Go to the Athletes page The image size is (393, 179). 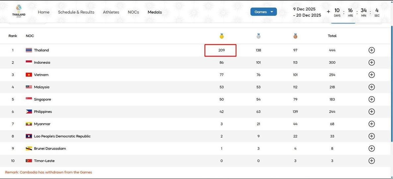(x=111, y=12)
